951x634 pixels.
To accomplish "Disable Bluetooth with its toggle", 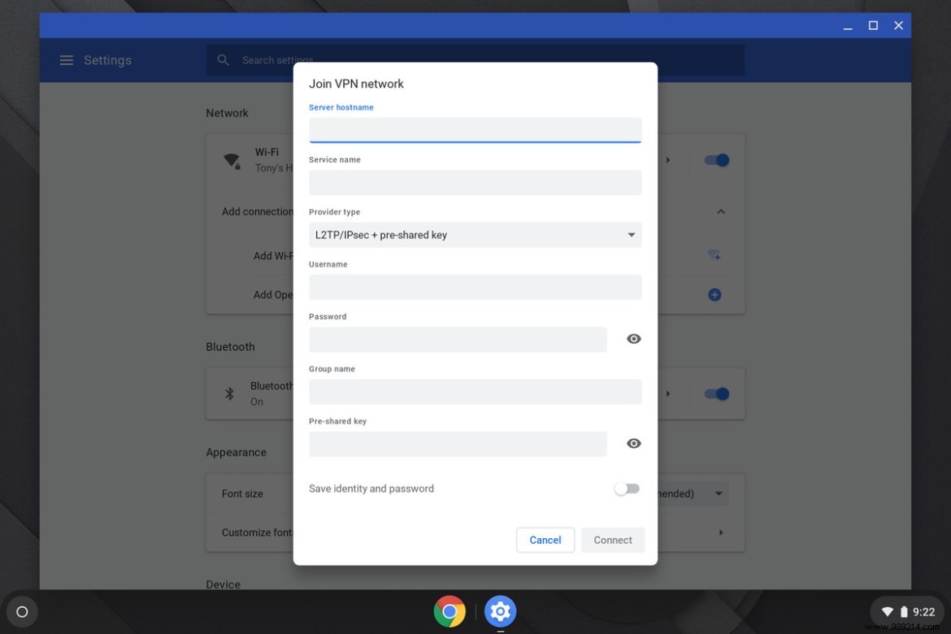I will [x=716, y=393].
